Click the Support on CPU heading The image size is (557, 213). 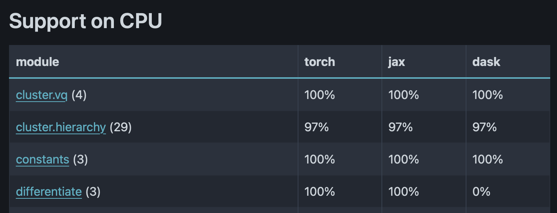86,21
